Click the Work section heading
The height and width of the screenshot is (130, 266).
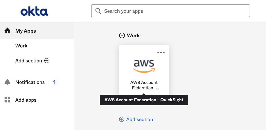point(133,35)
